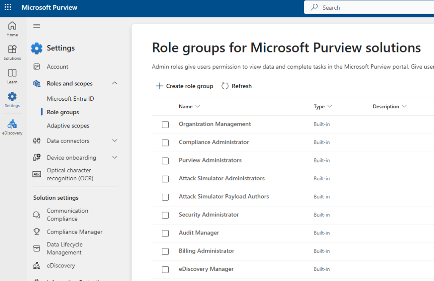The height and width of the screenshot is (281, 434).
Task: Click the large blue Settings gear icon
Action: (36, 48)
